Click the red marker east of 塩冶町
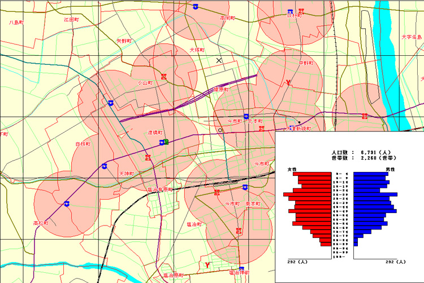 pyautogui.click(x=239, y=231)
